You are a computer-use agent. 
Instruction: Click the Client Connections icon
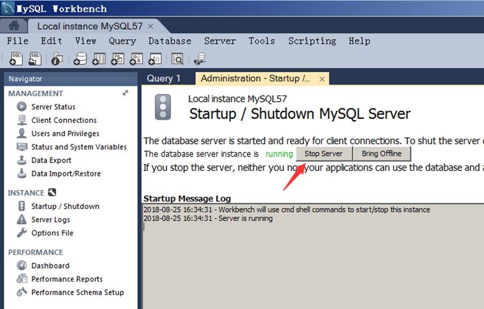pos(21,120)
